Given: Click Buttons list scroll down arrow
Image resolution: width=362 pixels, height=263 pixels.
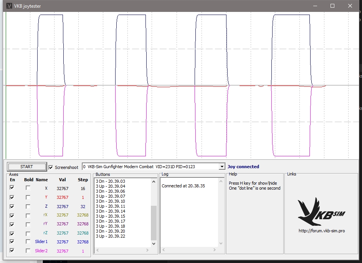Looking at the screenshot, I should point(154,243).
